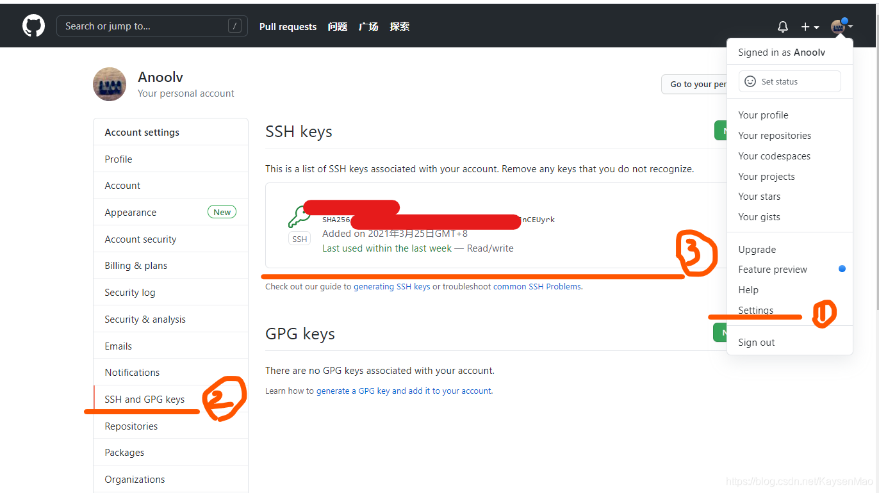Open Repositories settings in sidebar
Image resolution: width=879 pixels, height=493 pixels.
click(170, 426)
